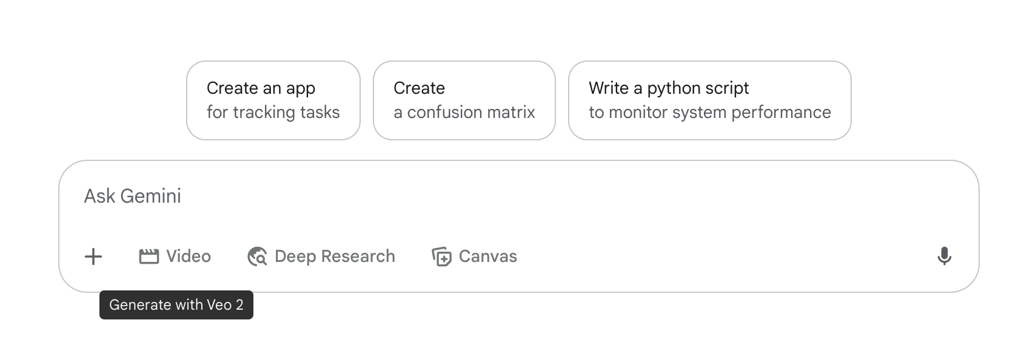This screenshot has width=1027, height=340.
Task: Click the Create an app heading text
Action: click(x=261, y=88)
